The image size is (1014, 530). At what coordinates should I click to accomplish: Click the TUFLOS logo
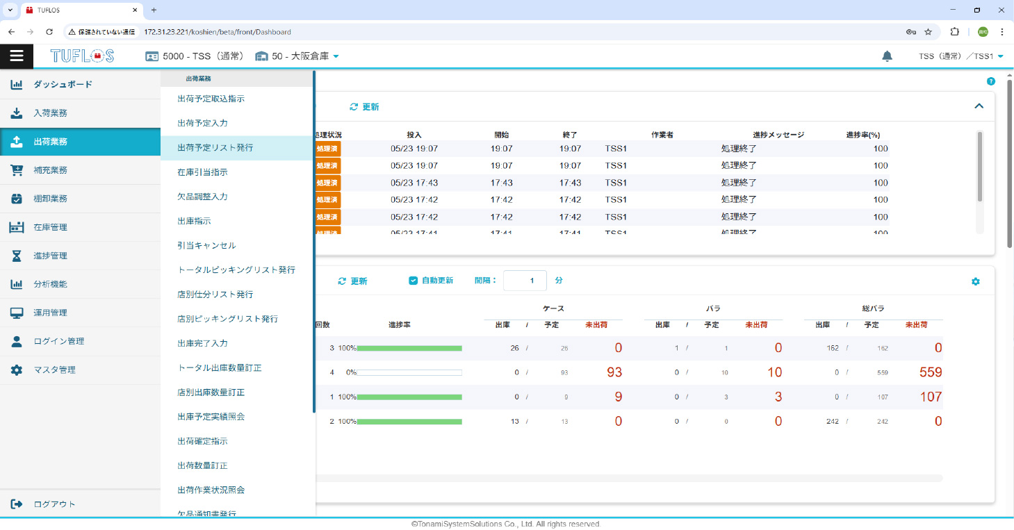82,56
